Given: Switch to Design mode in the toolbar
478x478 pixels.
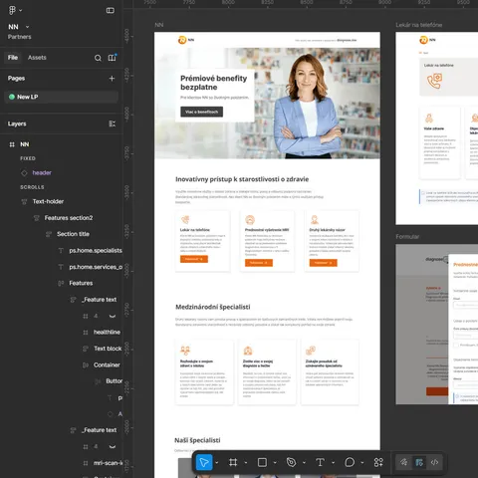Looking at the screenshot, I should tap(419, 462).
